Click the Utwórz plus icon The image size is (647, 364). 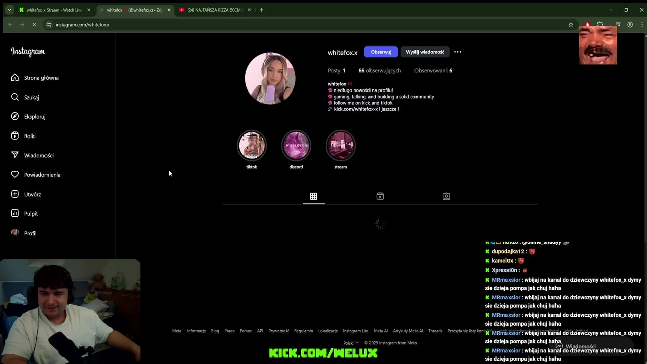tap(15, 194)
